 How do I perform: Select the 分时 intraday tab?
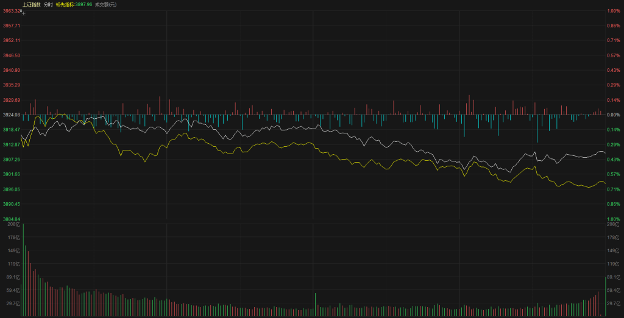(x=48, y=4)
